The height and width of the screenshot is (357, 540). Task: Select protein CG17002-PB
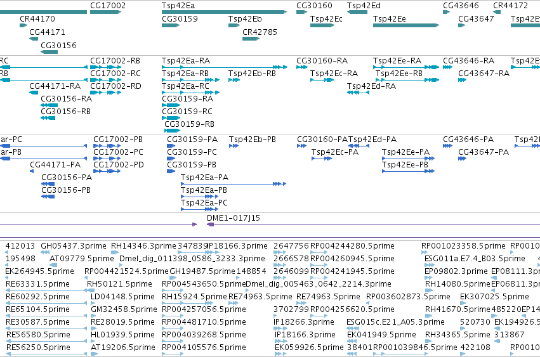[x=118, y=140]
